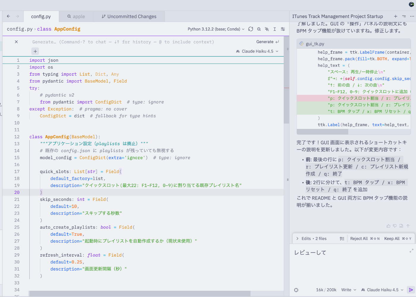416x297 pixels.
Task: Copy the response as Markdown
Action: [401, 226]
